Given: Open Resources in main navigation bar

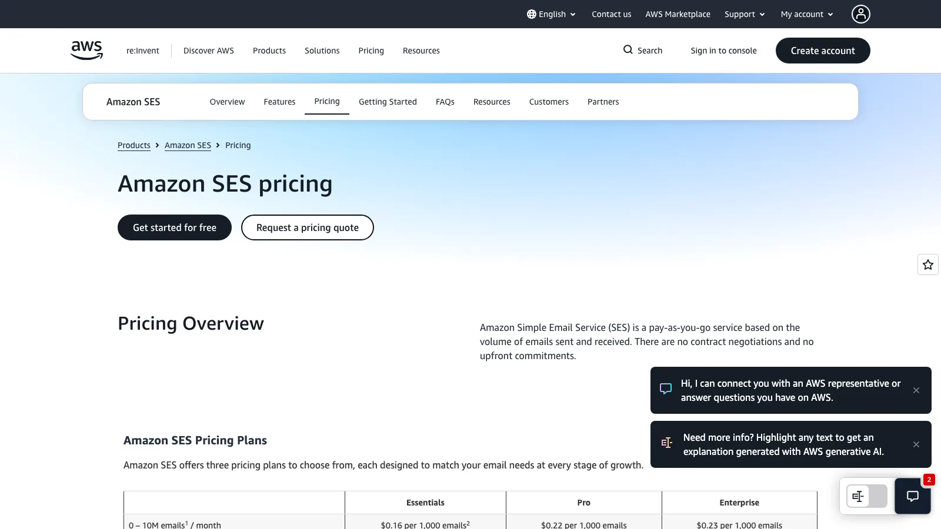Looking at the screenshot, I should pyautogui.click(x=421, y=51).
